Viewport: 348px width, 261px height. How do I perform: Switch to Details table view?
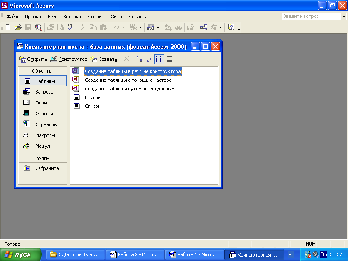(x=169, y=59)
